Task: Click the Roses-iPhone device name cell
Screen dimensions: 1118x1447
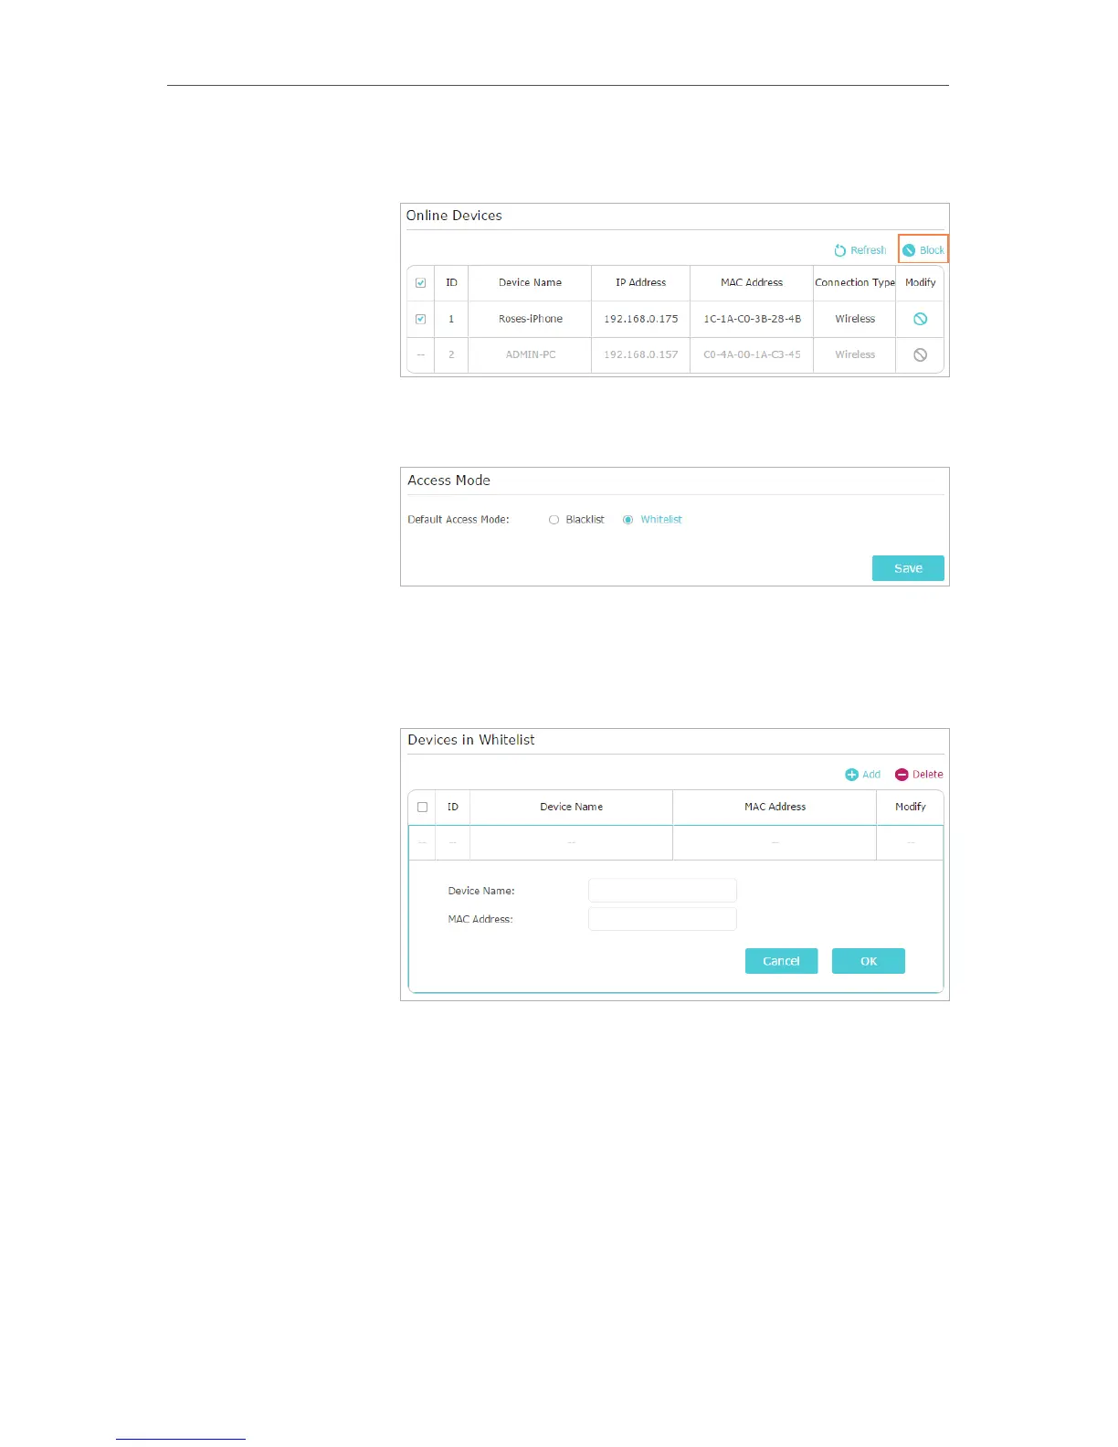Action: click(531, 319)
